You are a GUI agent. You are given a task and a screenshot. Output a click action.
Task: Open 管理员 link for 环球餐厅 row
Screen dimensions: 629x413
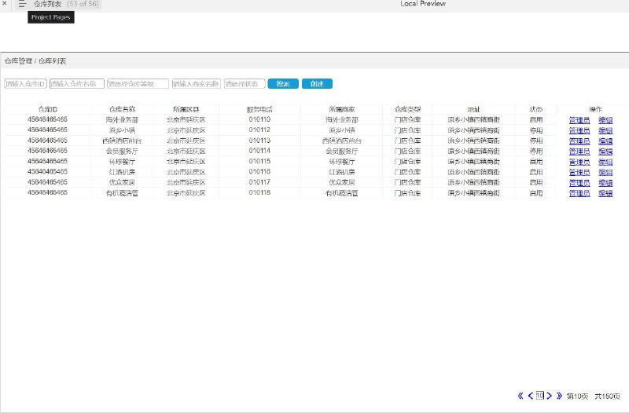point(579,162)
